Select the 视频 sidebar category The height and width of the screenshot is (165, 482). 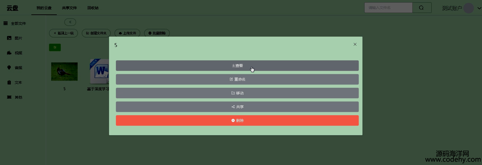(x=15, y=53)
